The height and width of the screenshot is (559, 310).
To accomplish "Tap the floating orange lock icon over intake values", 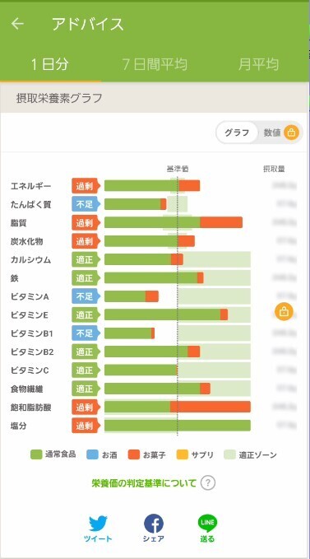I will tap(284, 312).
